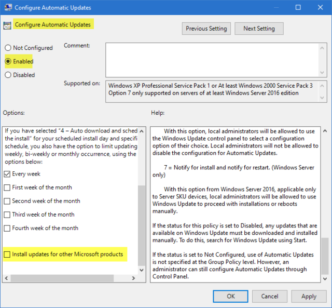Go to Previous Setting
The height and width of the screenshot is (308, 332).
point(206,29)
